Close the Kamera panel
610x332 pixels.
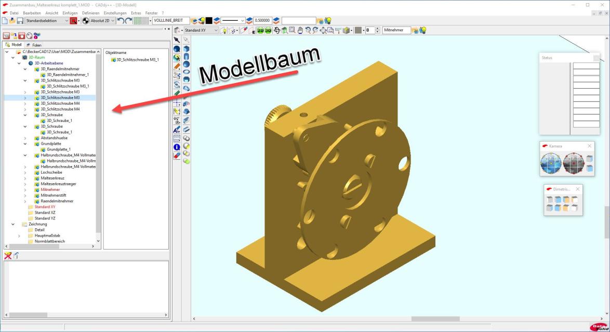pos(589,146)
